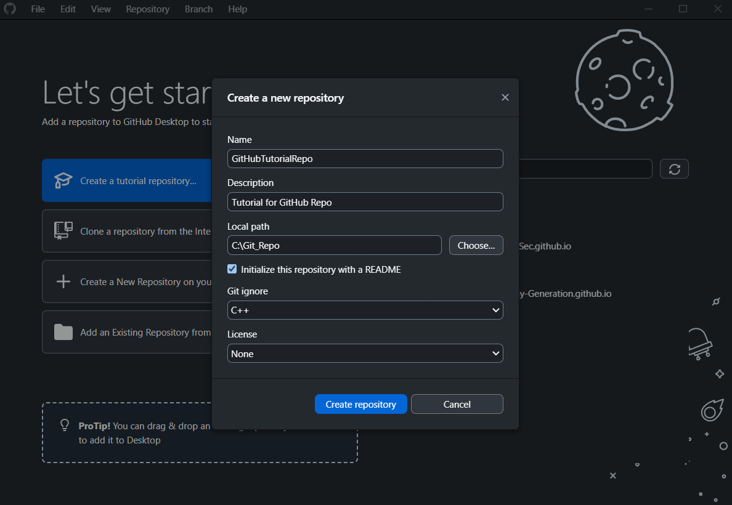732x505 pixels.
Task: Click the Local path field C:\Git_Repo
Action: [334, 246]
